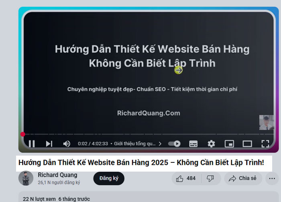
Task: Skip to the next video
Action: (49, 144)
